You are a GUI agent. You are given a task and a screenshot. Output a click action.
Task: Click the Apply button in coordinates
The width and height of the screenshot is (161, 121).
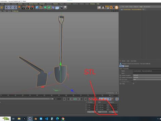point(113,112)
